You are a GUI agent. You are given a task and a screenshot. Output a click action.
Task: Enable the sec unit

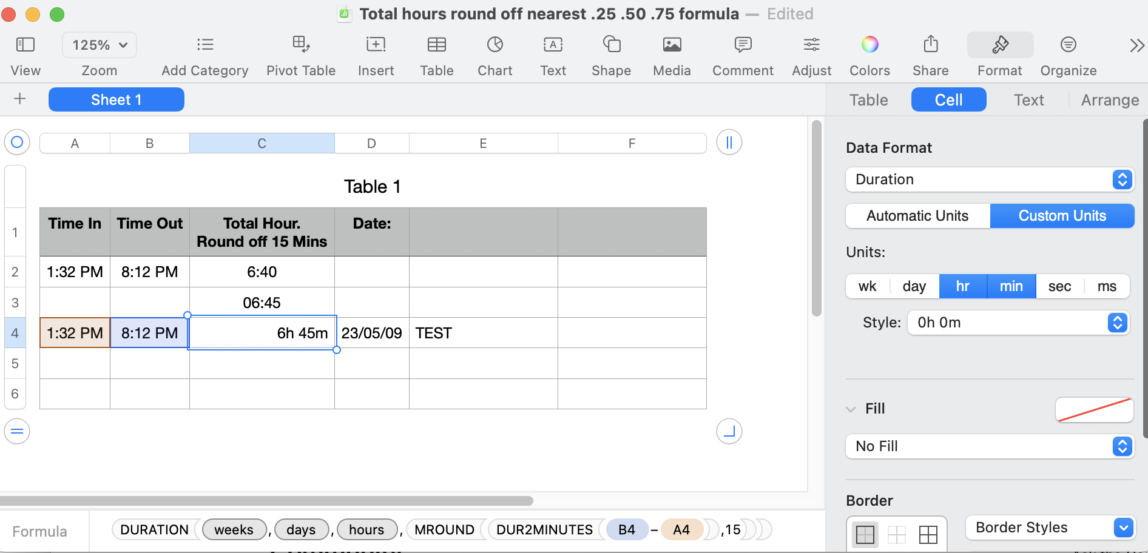(x=1059, y=286)
